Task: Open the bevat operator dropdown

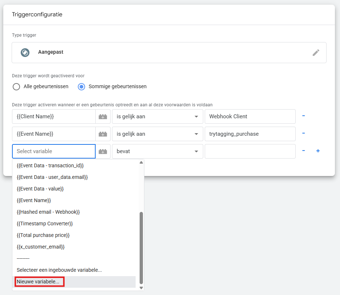Action: pos(157,151)
